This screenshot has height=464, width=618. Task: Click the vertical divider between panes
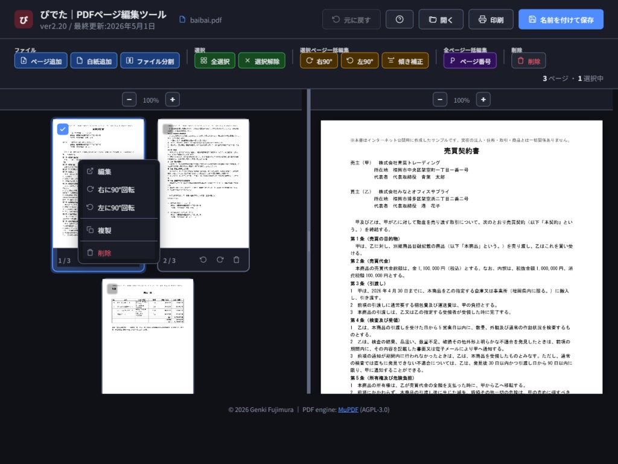click(x=308, y=242)
